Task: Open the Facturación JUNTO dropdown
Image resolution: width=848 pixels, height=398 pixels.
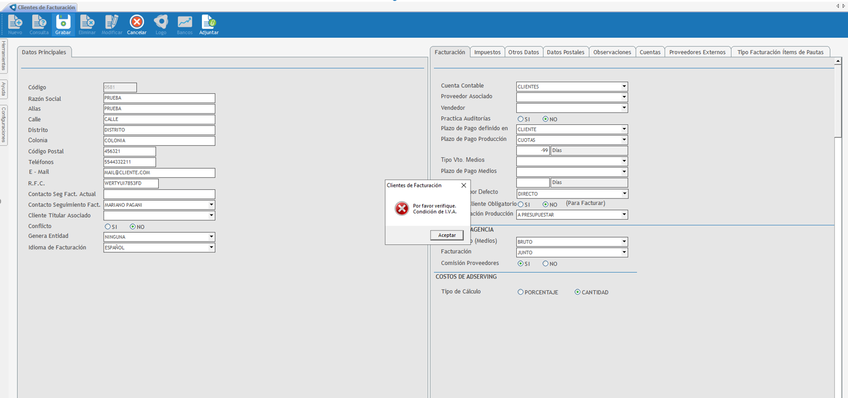Action: 624,252
